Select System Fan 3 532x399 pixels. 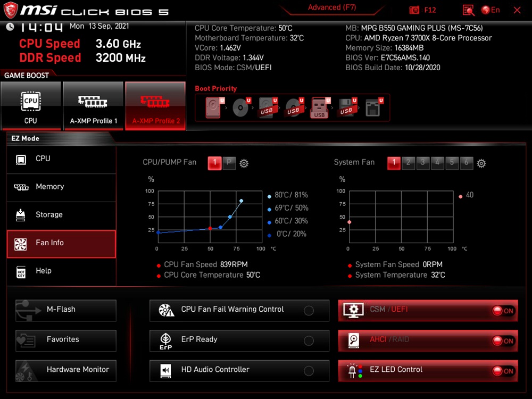423,163
